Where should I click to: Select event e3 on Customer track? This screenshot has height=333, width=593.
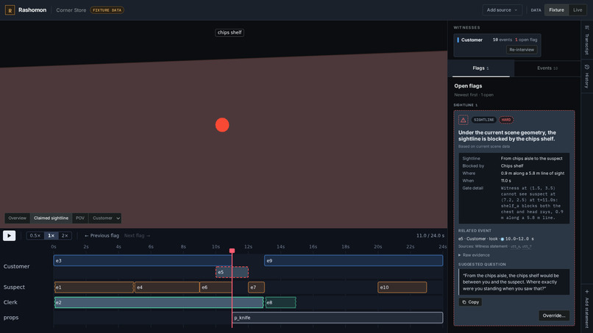143,260
